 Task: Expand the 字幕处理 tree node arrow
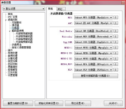click(x=6, y=59)
